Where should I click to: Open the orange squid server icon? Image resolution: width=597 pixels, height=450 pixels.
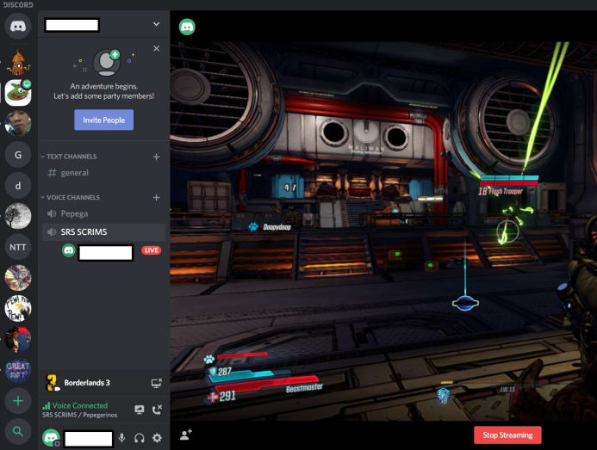coord(18,63)
